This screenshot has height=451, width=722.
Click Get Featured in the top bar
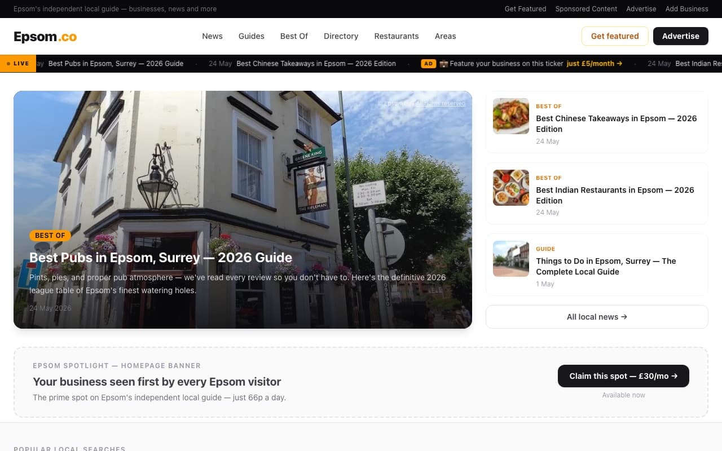pos(525,9)
